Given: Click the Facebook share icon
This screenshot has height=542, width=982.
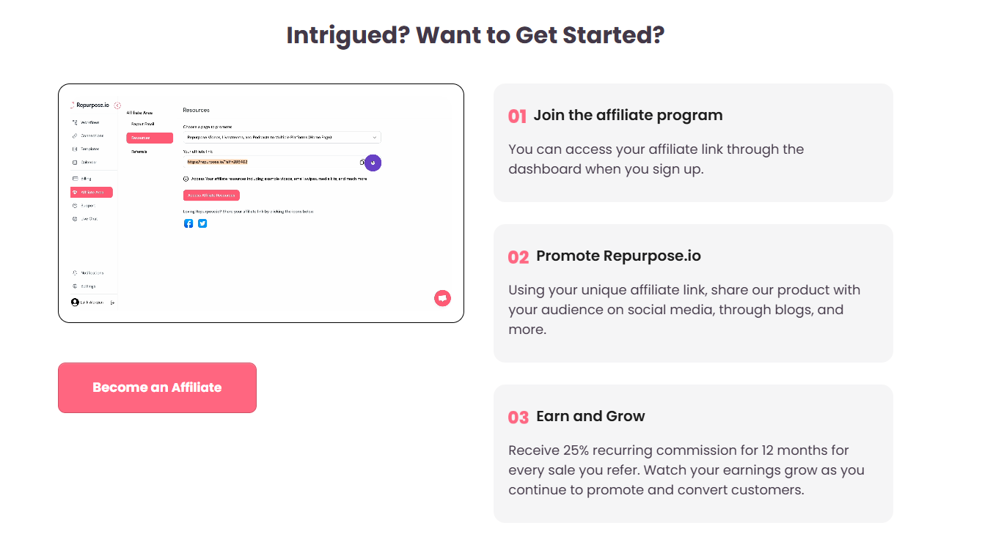Looking at the screenshot, I should click(188, 223).
